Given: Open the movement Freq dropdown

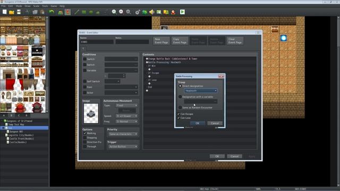Looking at the screenshot, I should [x=126, y=121].
